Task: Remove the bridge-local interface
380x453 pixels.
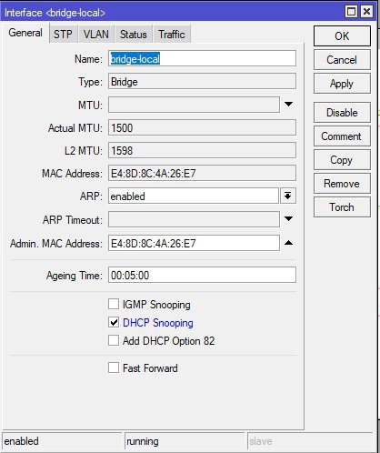Action: coord(342,184)
